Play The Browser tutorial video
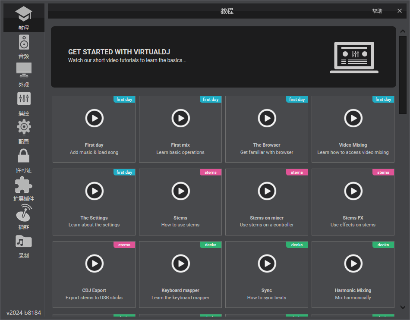The width and height of the screenshot is (410, 320). click(x=267, y=118)
